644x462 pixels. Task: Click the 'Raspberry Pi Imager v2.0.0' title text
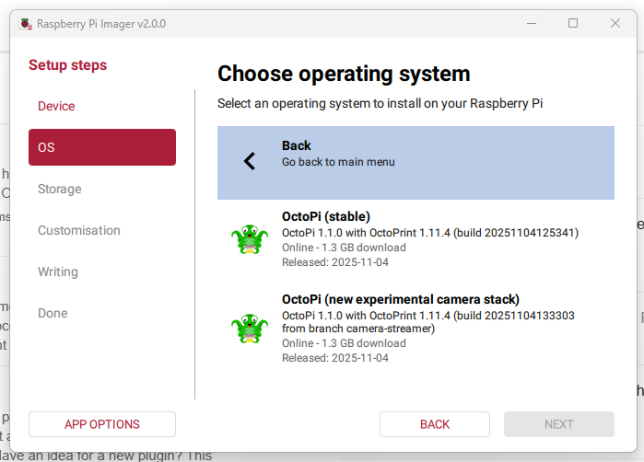point(101,23)
